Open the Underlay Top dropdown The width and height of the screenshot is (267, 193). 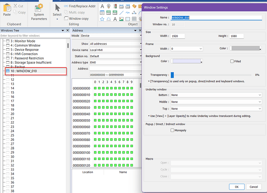216,109
